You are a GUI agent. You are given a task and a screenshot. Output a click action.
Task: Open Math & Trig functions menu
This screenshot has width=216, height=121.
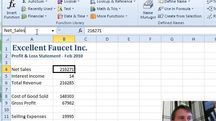click(106, 9)
